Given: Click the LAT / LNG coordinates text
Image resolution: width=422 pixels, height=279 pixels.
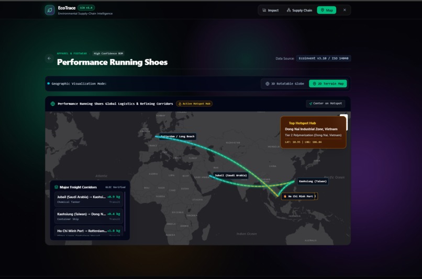Looking at the screenshot, I should coord(303,142).
